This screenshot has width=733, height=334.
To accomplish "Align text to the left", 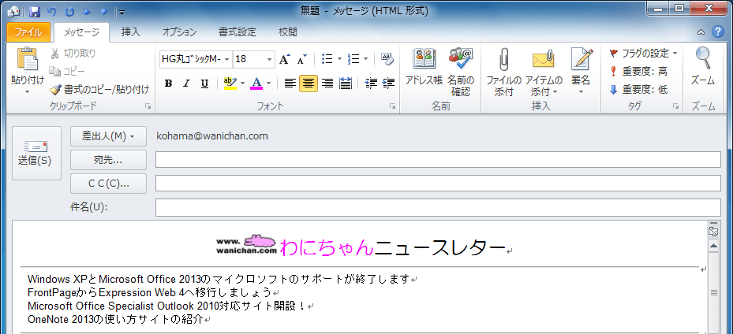I will (x=290, y=83).
